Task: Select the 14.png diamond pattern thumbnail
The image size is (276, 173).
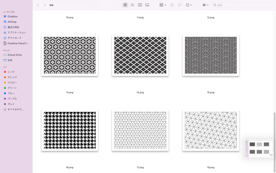Action: [x=140, y=55]
